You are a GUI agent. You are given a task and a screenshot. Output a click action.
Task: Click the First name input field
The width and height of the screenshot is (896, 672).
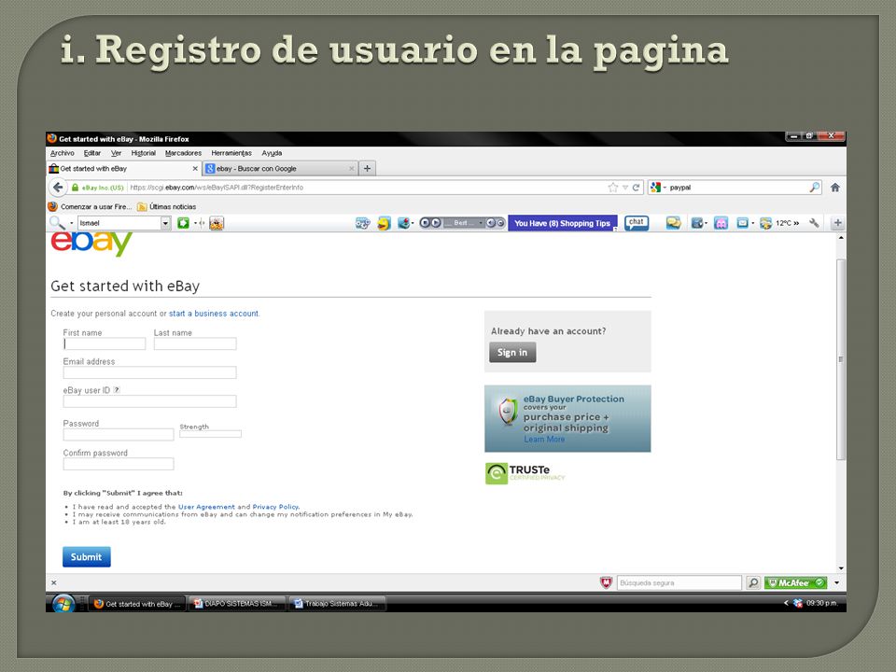coord(104,343)
